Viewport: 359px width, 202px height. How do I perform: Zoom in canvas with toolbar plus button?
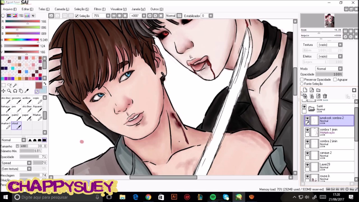click(x=119, y=16)
